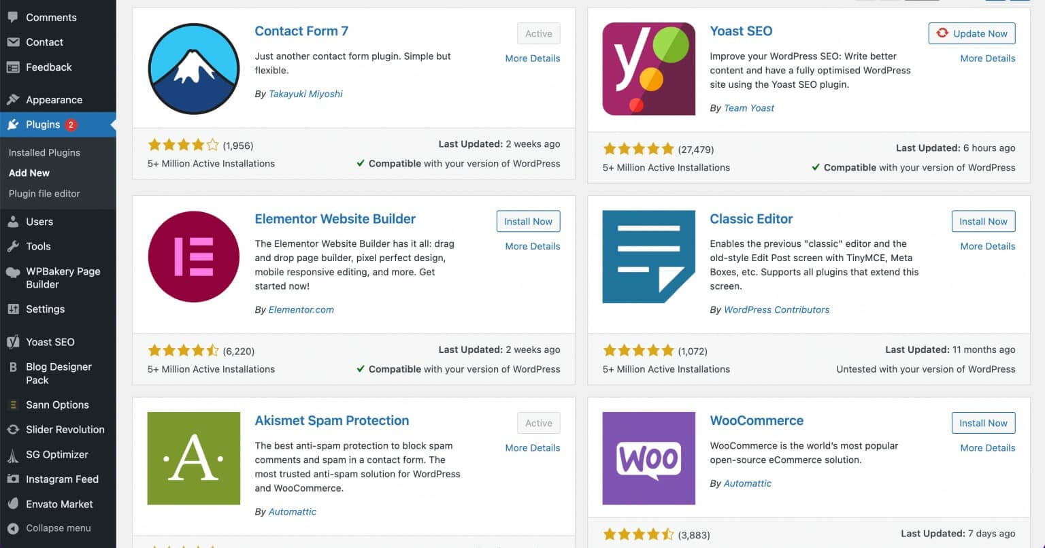Open Settings via its sidebar icon

pos(14,309)
